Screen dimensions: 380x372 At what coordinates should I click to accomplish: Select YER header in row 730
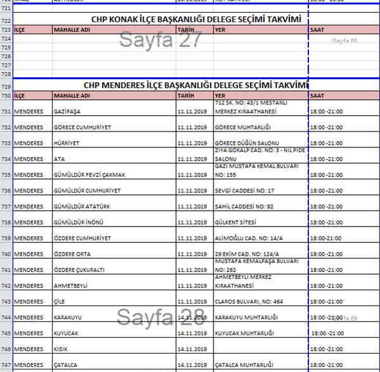click(x=261, y=96)
